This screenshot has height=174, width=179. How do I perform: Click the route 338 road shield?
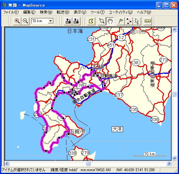[x=72, y=153]
